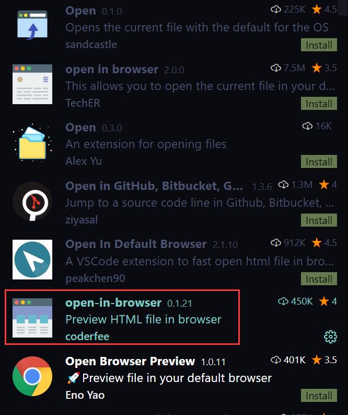348x415 pixels.
Task: Click the download cloud icon beside 225K
Action: pos(276,9)
